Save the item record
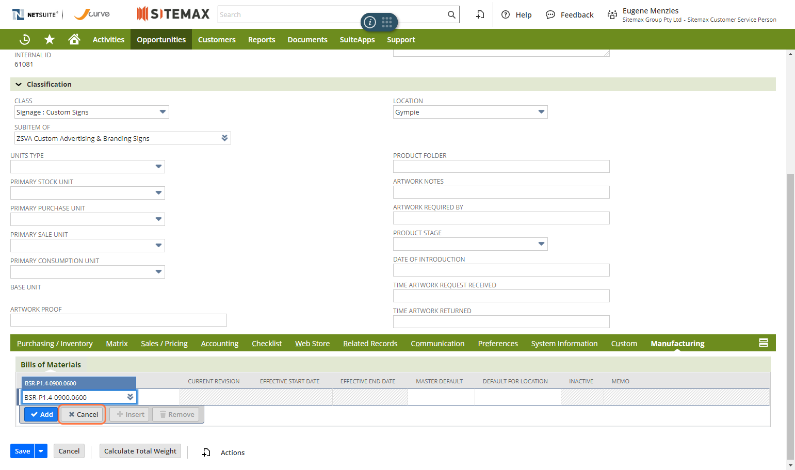Image resolution: width=795 pixels, height=470 pixels. pyautogui.click(x=22, y=451)
